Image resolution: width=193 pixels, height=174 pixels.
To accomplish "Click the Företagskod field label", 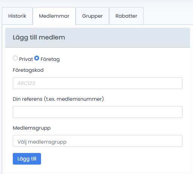I will [x=28, y=70].
